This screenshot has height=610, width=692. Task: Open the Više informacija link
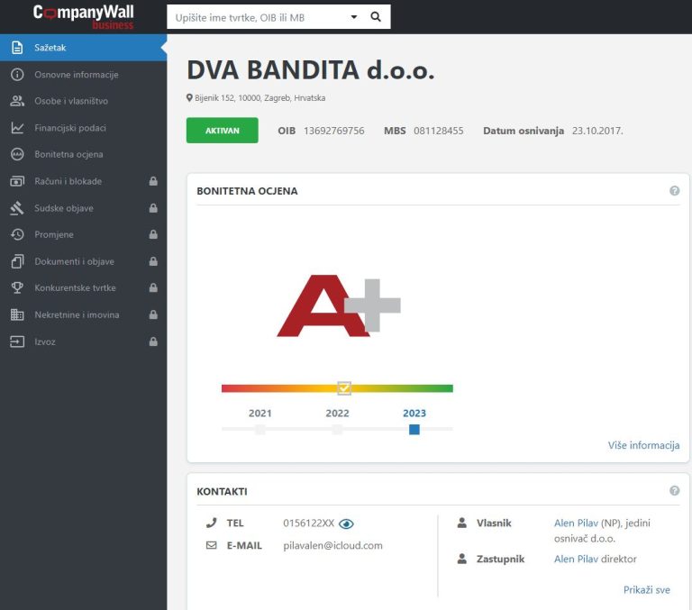[643, 445]
